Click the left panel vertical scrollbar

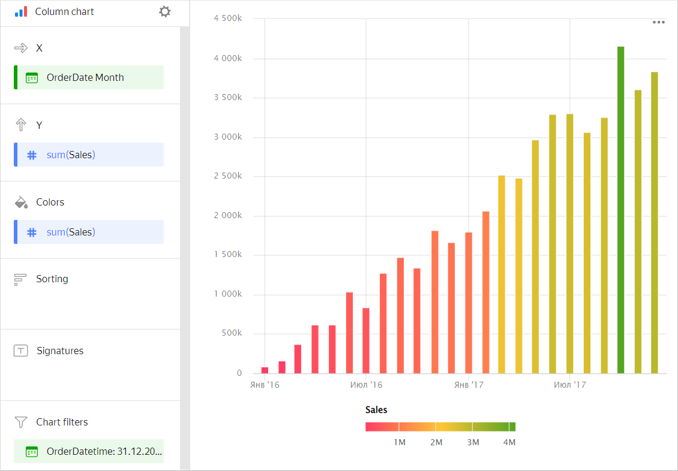tap(185, 240)
